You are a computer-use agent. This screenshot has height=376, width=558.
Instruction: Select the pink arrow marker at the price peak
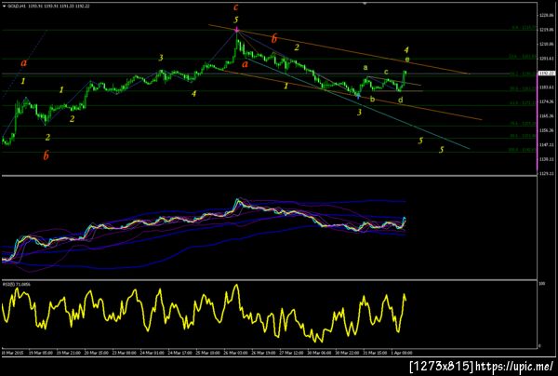236,31
